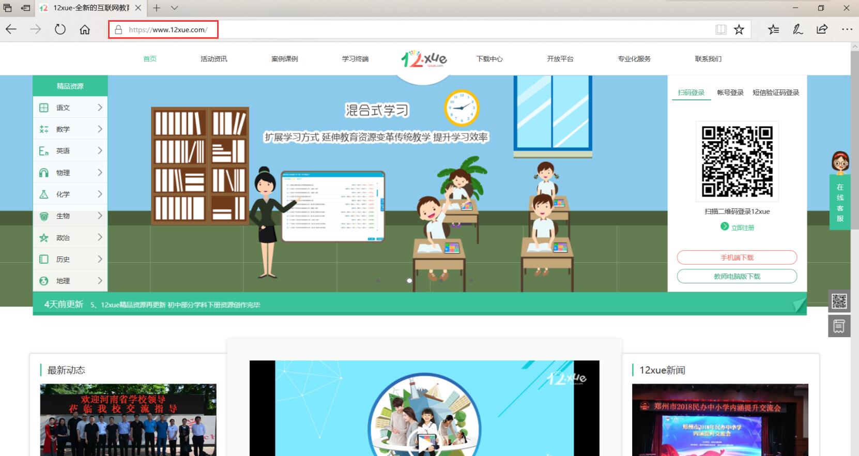
Task: Click the 语文 subject icon
Action: point(44,108)
